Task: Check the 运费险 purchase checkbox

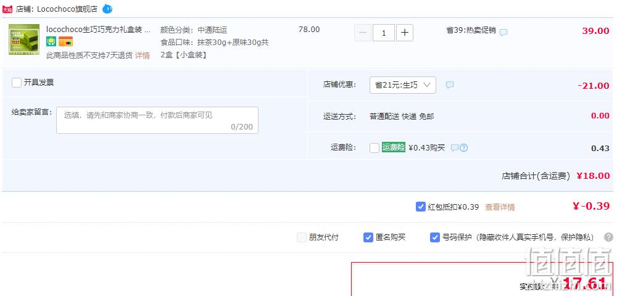Action: click(x=375, y=148)
